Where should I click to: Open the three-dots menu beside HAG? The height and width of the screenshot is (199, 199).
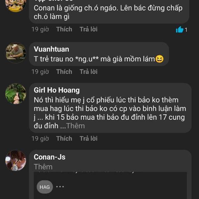point(60,187)
